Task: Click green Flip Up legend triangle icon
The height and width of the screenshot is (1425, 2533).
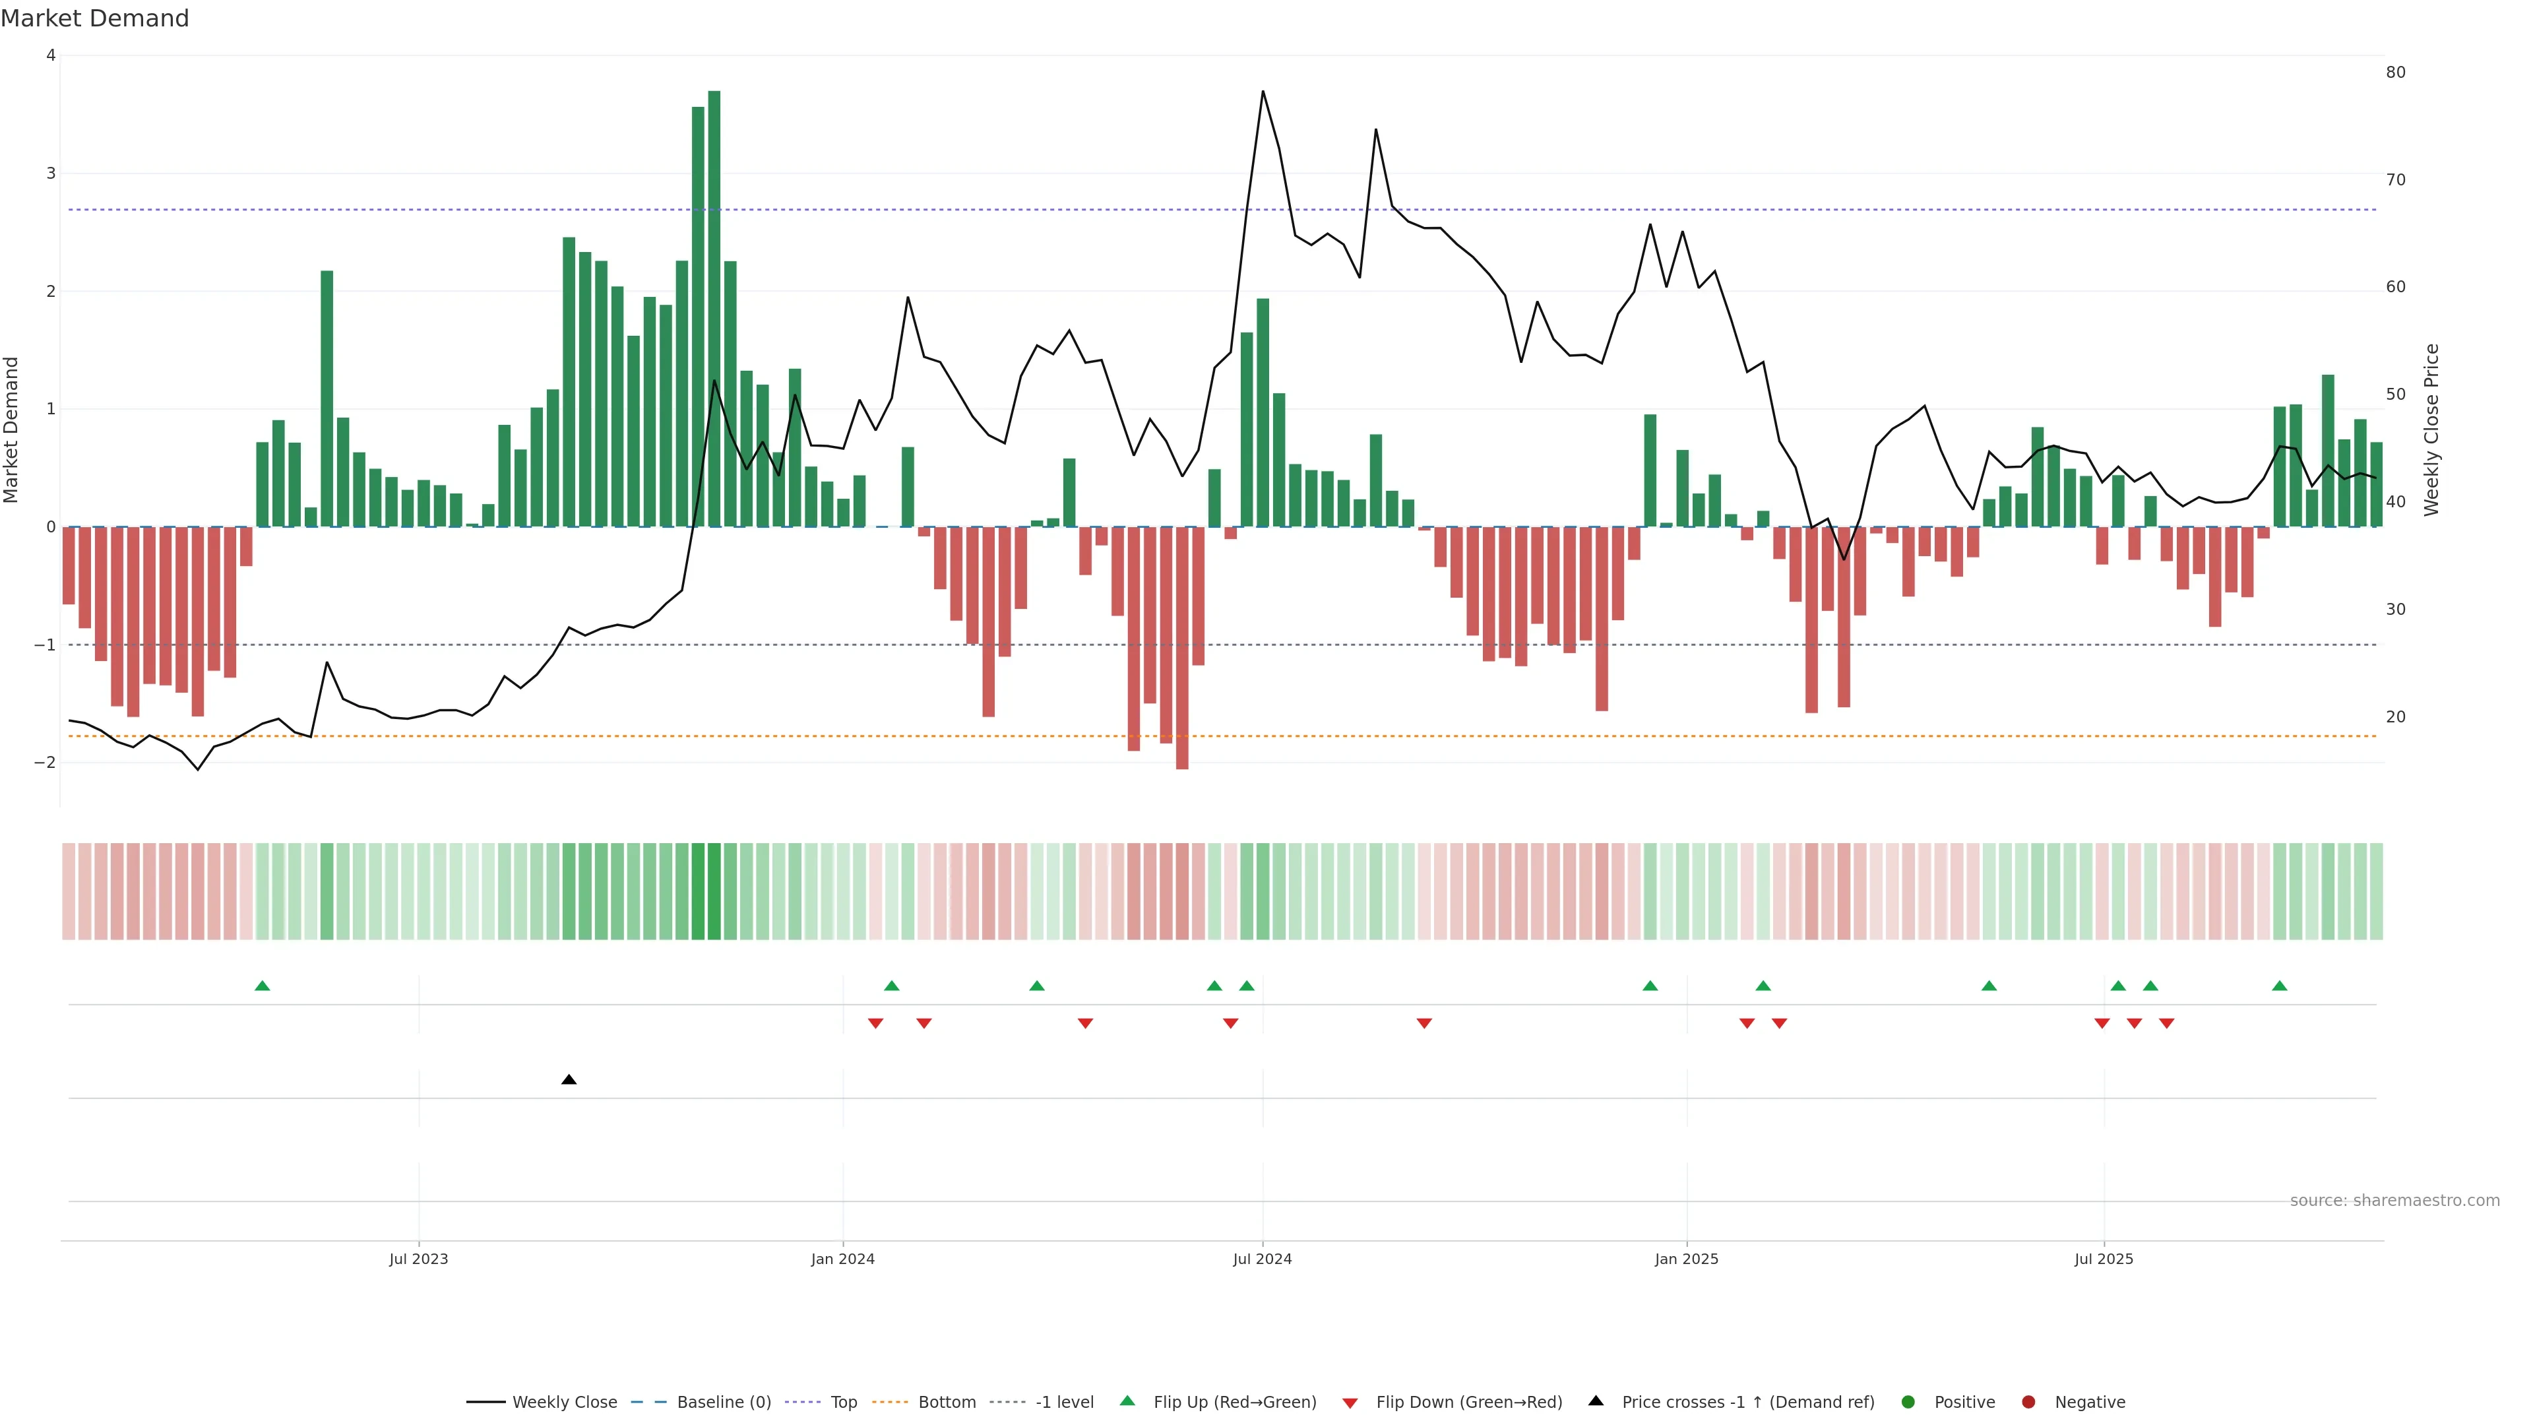Action: 1127,1401
